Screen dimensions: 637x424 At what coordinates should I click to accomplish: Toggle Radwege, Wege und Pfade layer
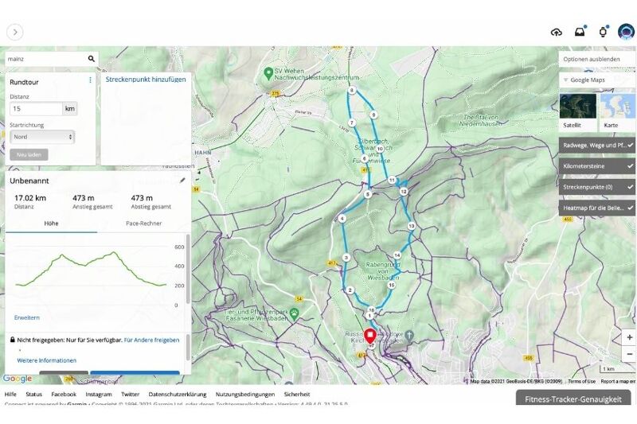[597, 146]
